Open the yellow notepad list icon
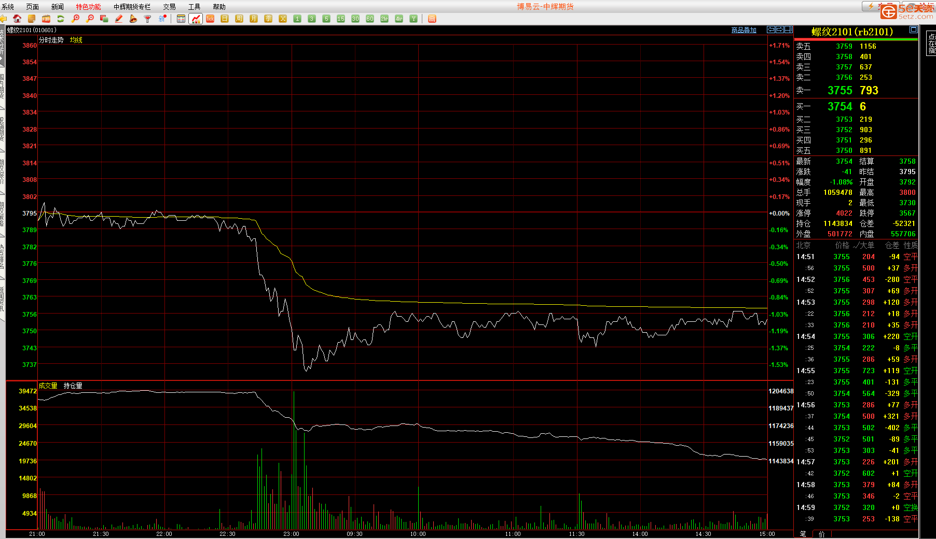 [32, 19]
